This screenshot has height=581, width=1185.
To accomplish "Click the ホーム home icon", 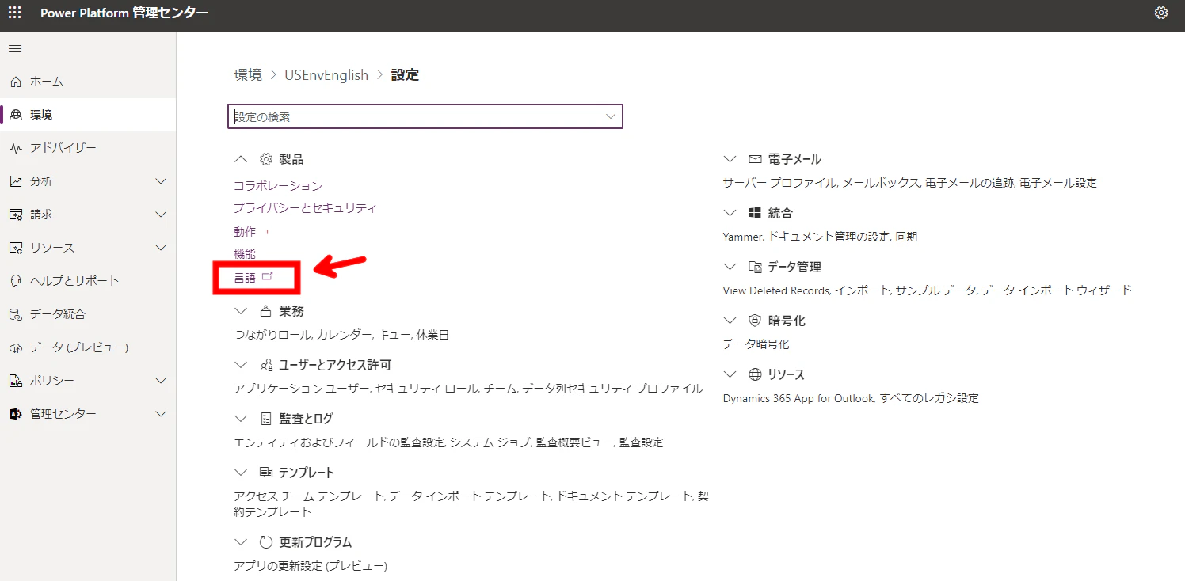I will pos(15,82).
